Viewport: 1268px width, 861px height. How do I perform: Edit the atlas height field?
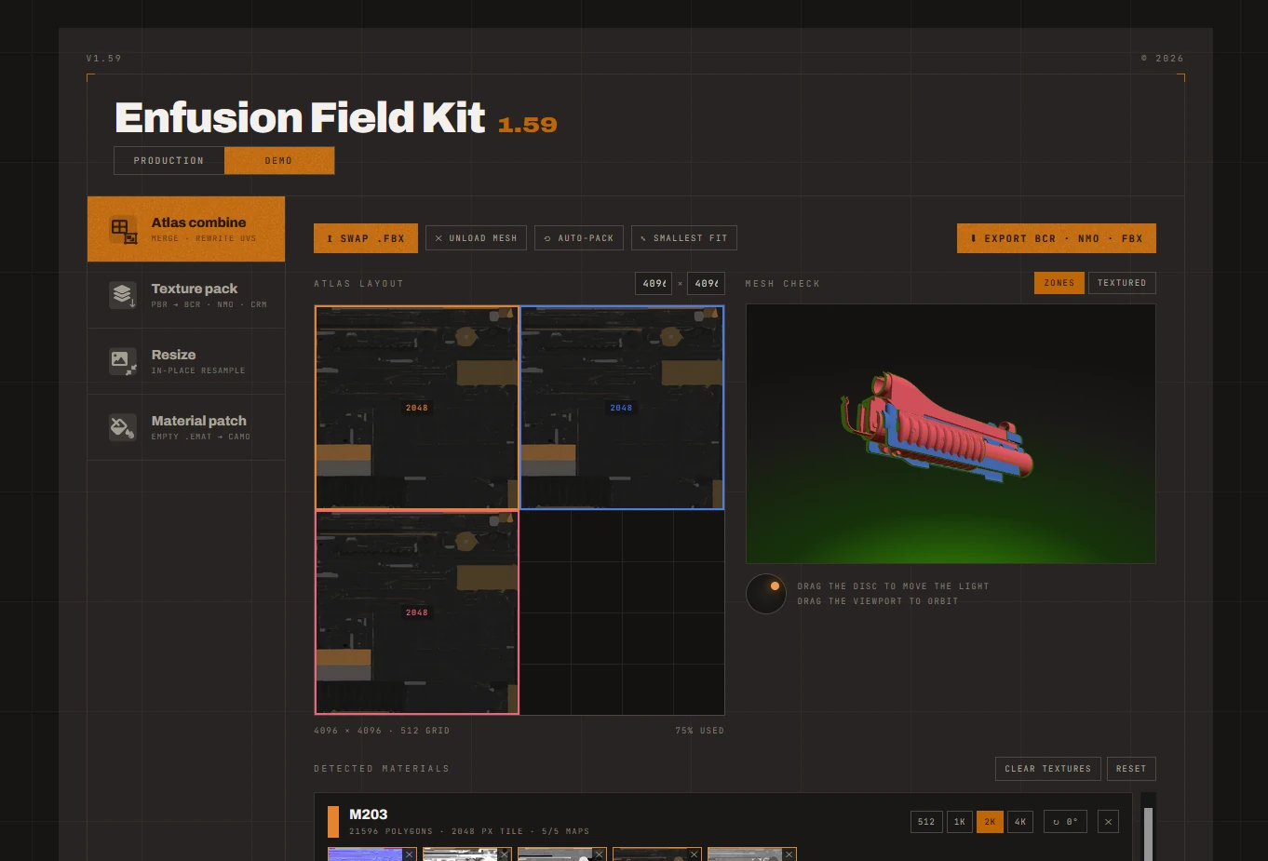(x=706, y=283)
